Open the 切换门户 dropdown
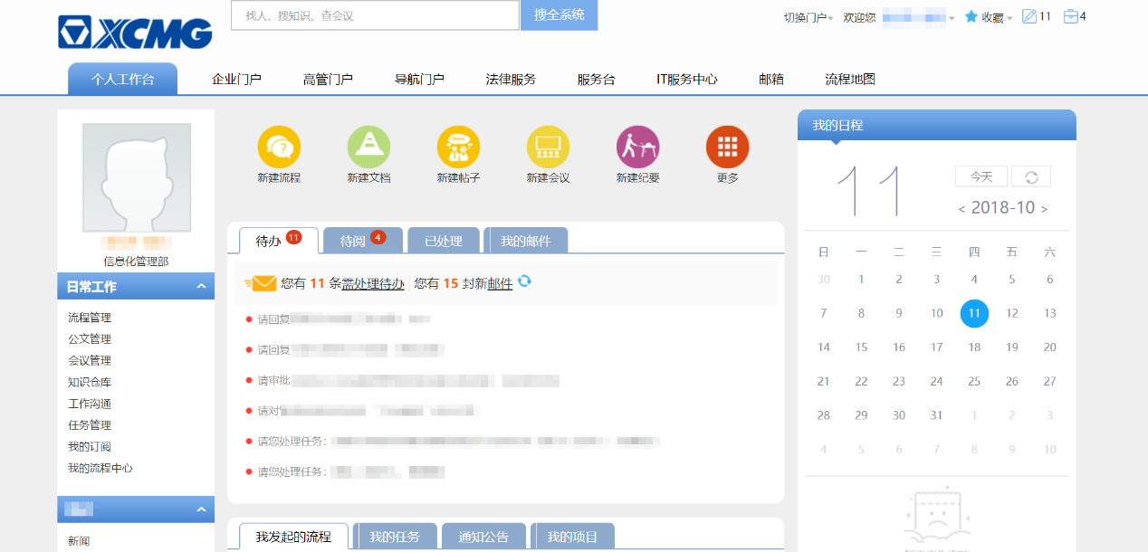Image resolution: width=1148 pixels, height=552 pixels. pyautogui.click(x=808, y=17)
